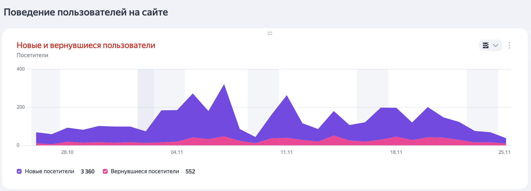
Task: Uncheck the Новые посетители checkbox
Action: (x=19, y=171)
